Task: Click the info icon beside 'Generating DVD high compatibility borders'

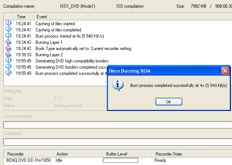Action: (x=8, y=61)
